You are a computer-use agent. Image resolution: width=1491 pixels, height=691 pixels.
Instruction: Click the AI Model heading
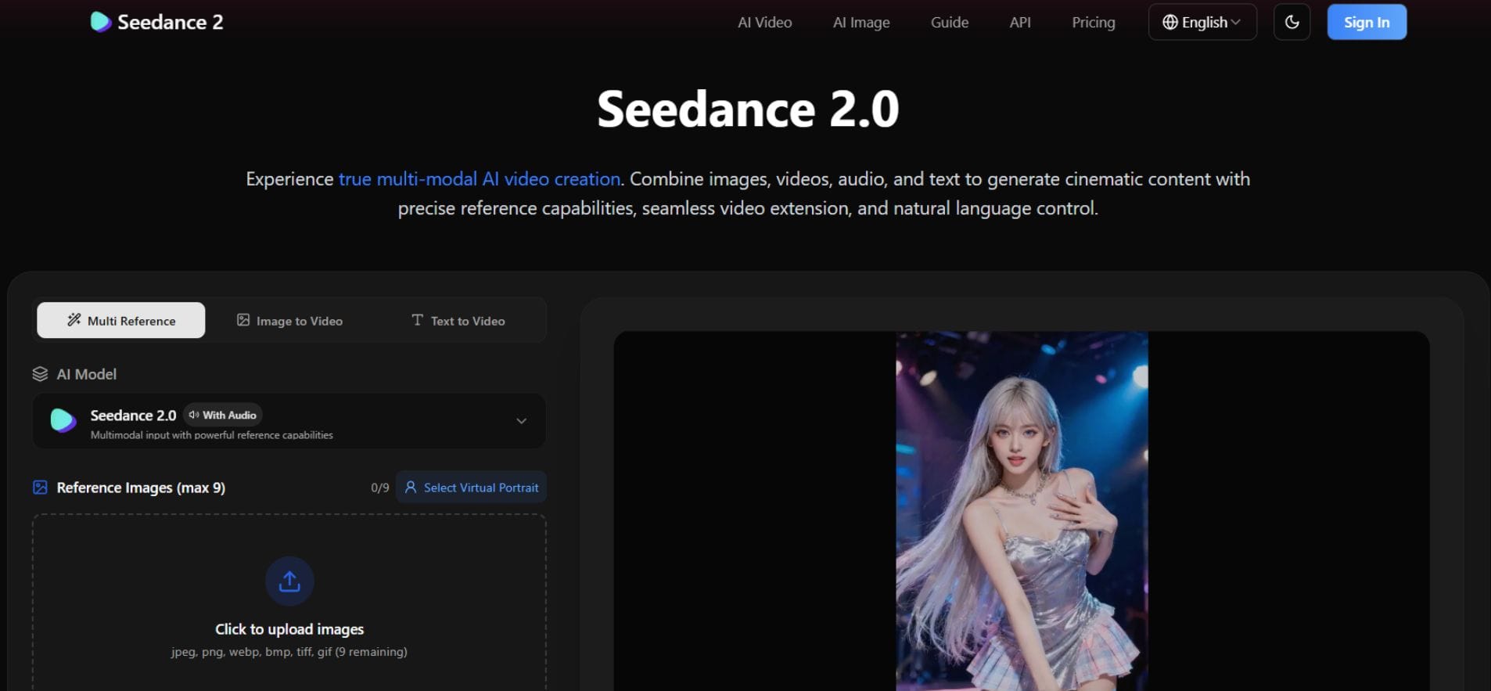86,374
